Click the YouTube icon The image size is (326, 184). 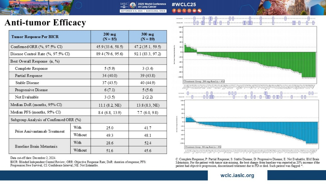point(194,11)
